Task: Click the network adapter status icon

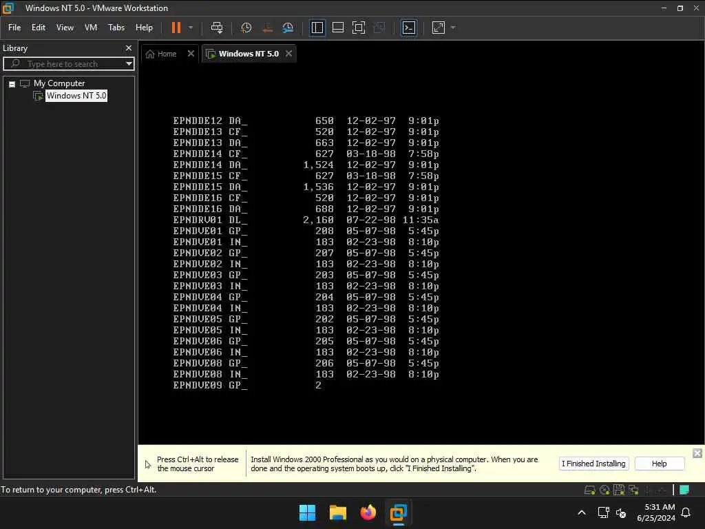Action: [x=633, y=490]
